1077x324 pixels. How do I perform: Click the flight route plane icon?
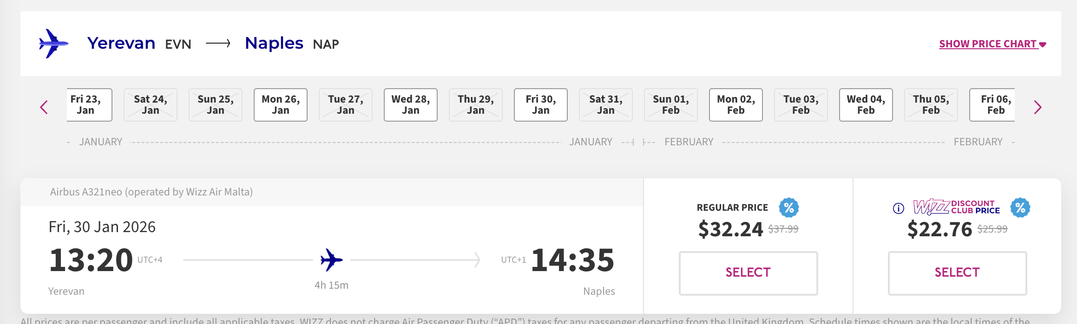point(331,259)
